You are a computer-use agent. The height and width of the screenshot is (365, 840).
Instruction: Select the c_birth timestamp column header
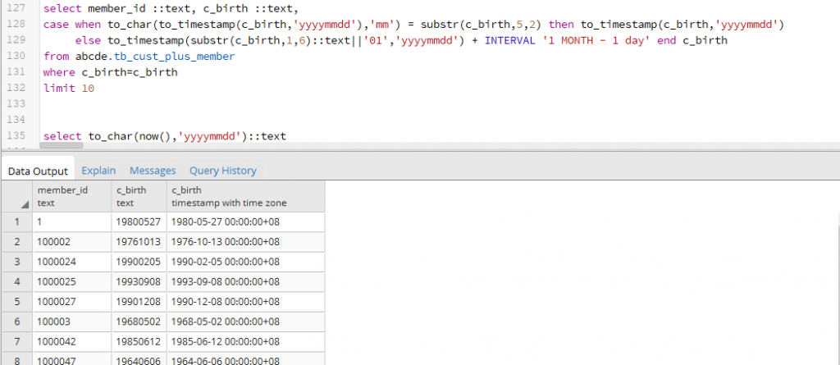pos(246,196)
